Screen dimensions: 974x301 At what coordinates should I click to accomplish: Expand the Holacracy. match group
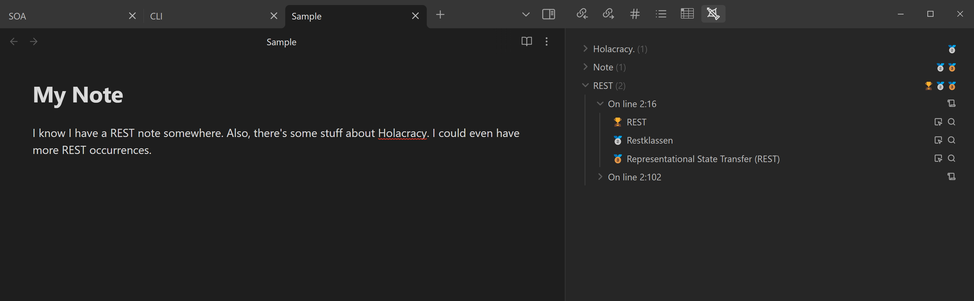(585, 49)
